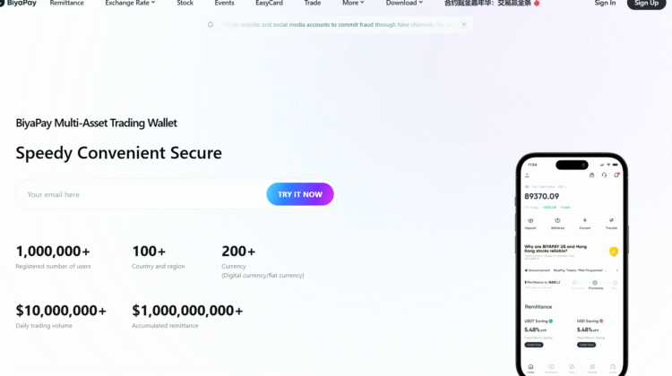Image resolution: width=672 pixels, height=376 pixels.
Task: Tap the Deposit icon on phone mockup
Action: point(530,221)
